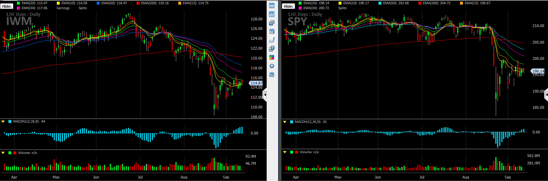Click 'Jul' on IWM date axis
This screenshot has height=181, width=548.
(x=141, y=177)
